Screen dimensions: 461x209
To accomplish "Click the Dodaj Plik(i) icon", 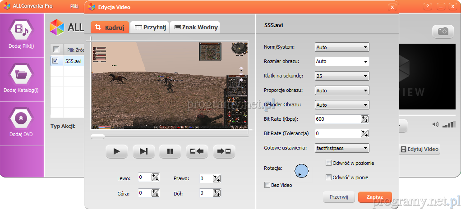I will click(22, 31).
